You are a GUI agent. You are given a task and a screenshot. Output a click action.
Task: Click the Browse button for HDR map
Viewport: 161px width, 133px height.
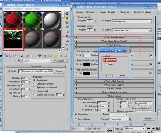pos(59,71)
